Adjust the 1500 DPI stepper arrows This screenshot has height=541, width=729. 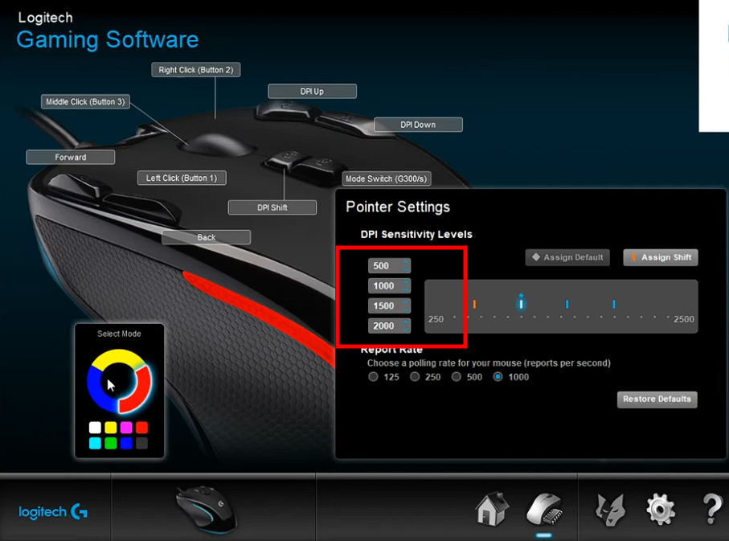tap(406, 305)
